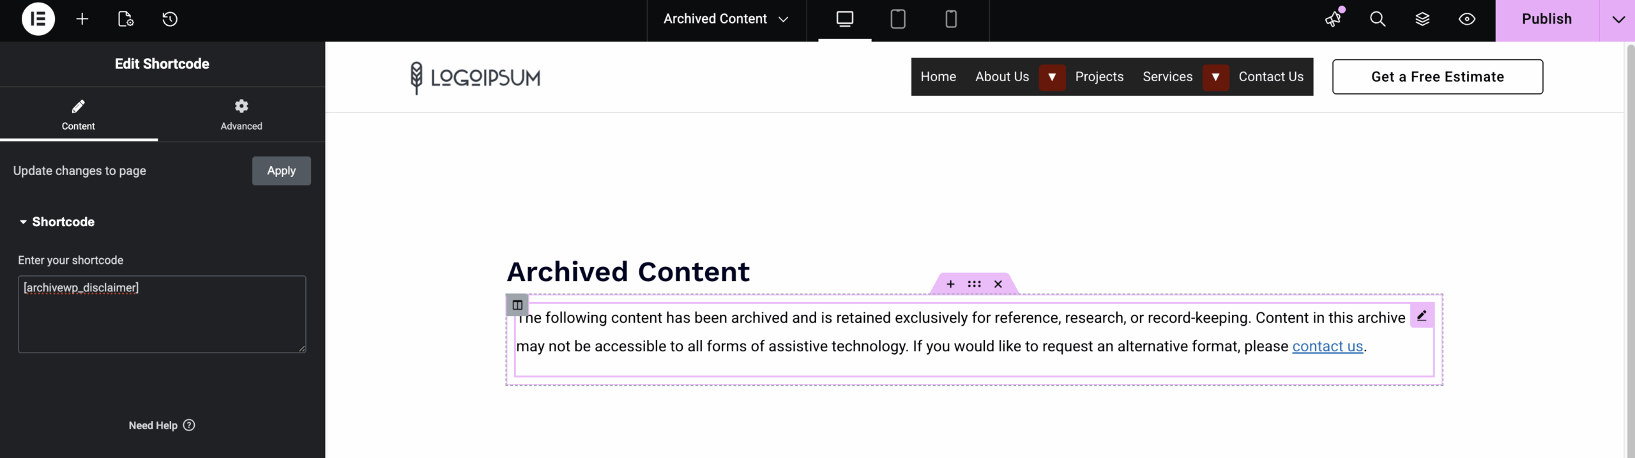Switch to mobile responsive view
The width and height of the screenshot is (1635, 458).
coord(951,19)
